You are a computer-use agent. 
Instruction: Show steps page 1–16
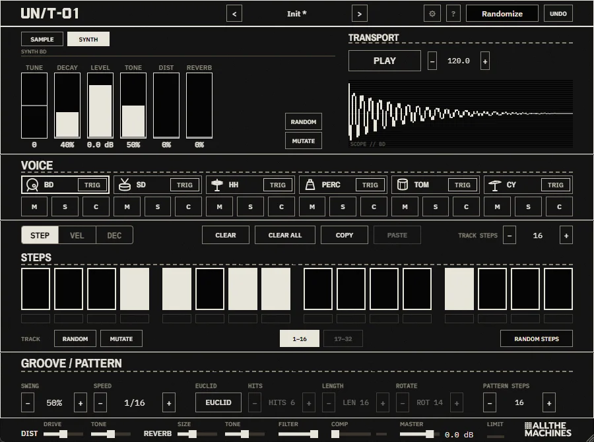300,338
